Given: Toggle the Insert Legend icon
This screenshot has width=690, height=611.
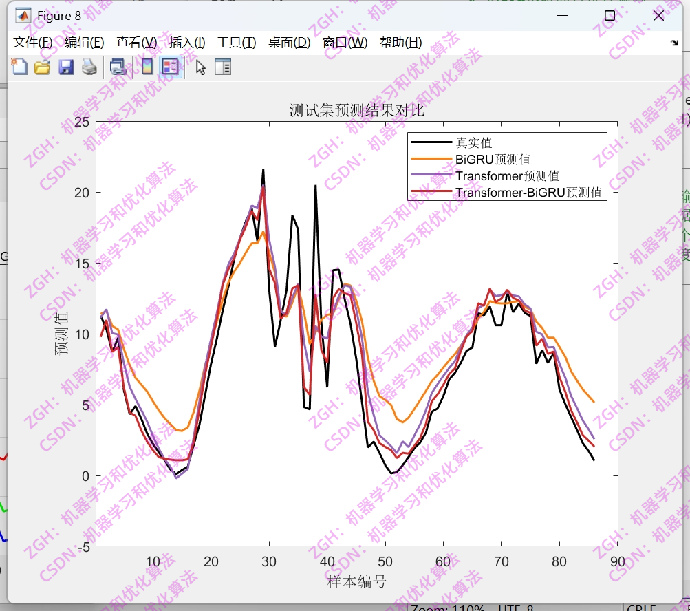Looking at the screenshot, I should point(170,67).
